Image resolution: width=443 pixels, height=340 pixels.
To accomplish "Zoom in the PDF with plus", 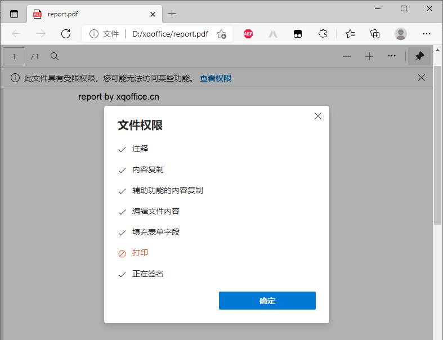I will click(369, 56).
